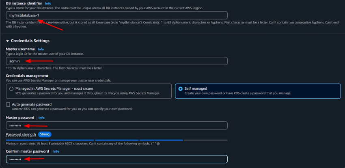Screen dimensions: 345x168
Task: Focus the Confirm master password field
Action: [x=116, y=159]
